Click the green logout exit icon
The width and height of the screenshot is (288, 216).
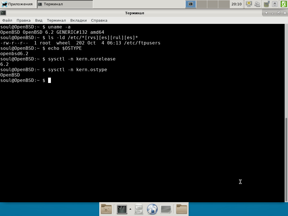(283, 4)
